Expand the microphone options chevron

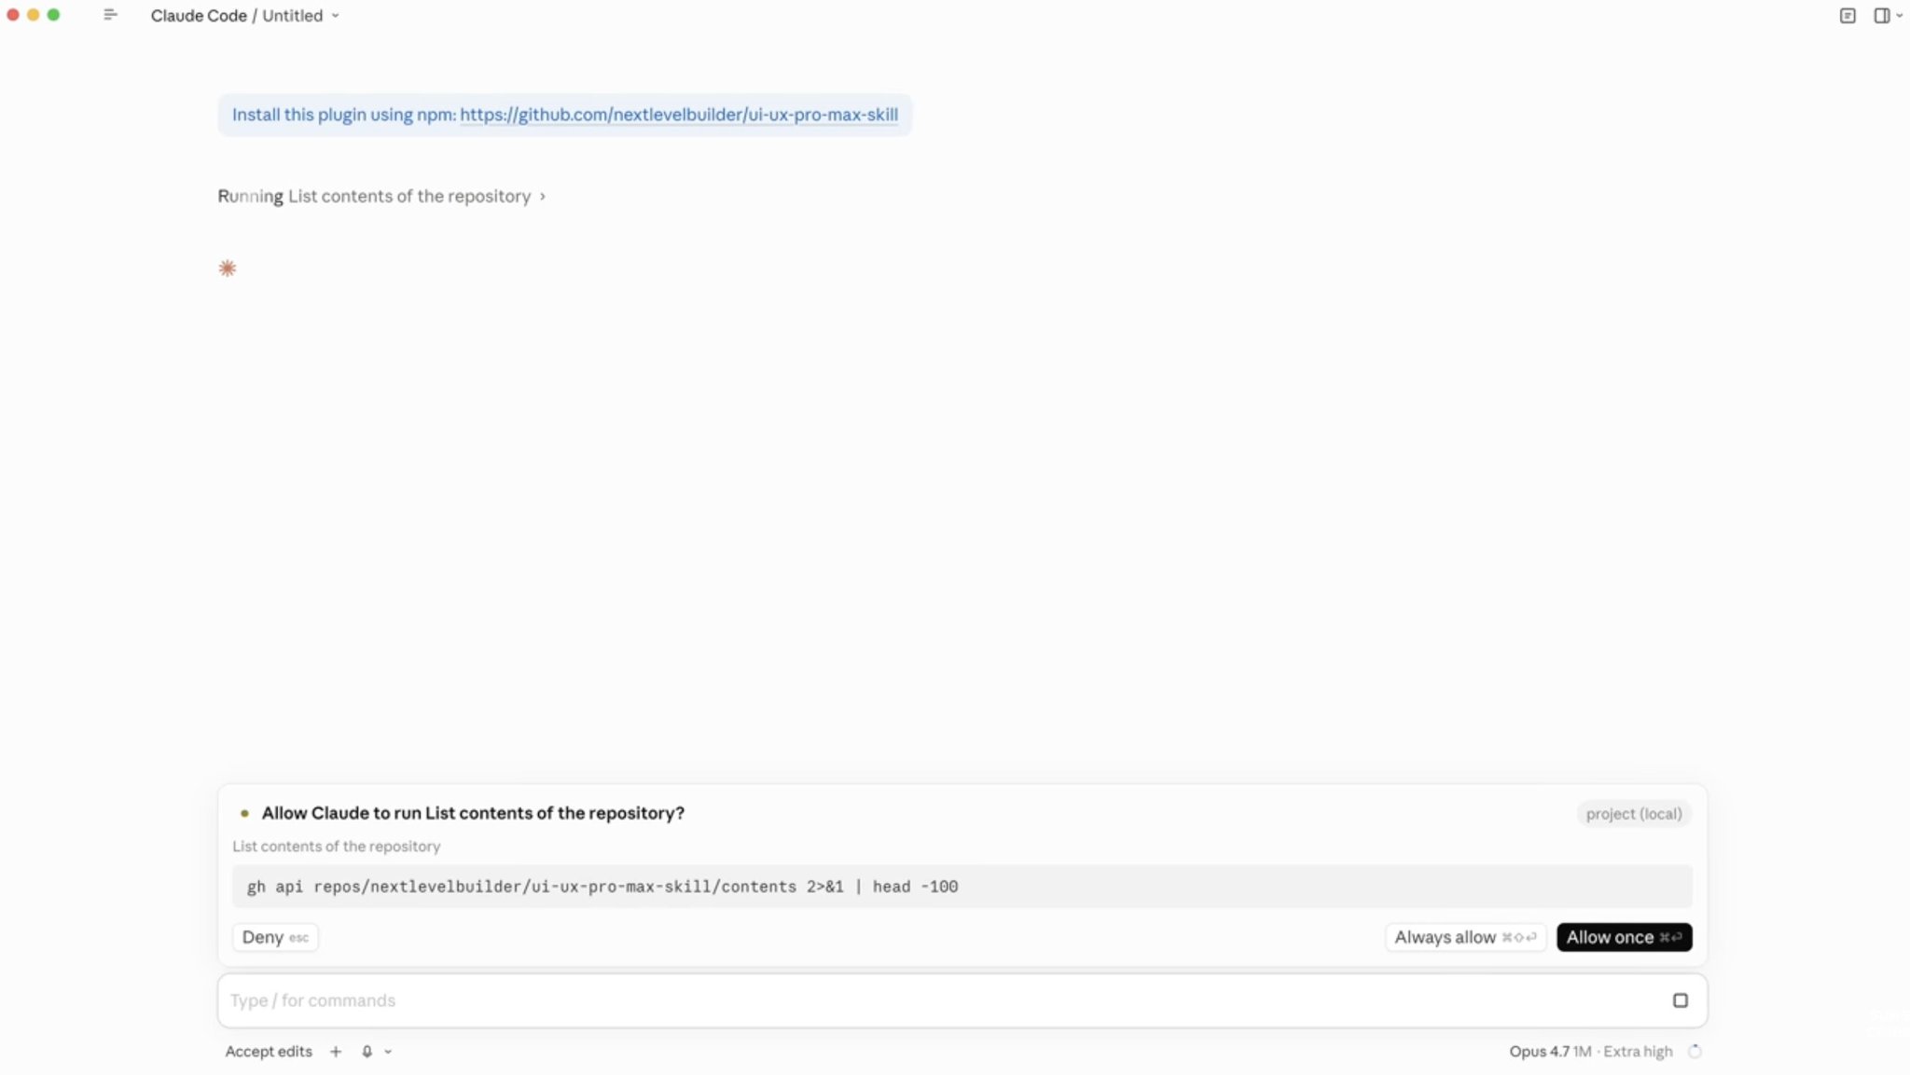coord(388,1052)
